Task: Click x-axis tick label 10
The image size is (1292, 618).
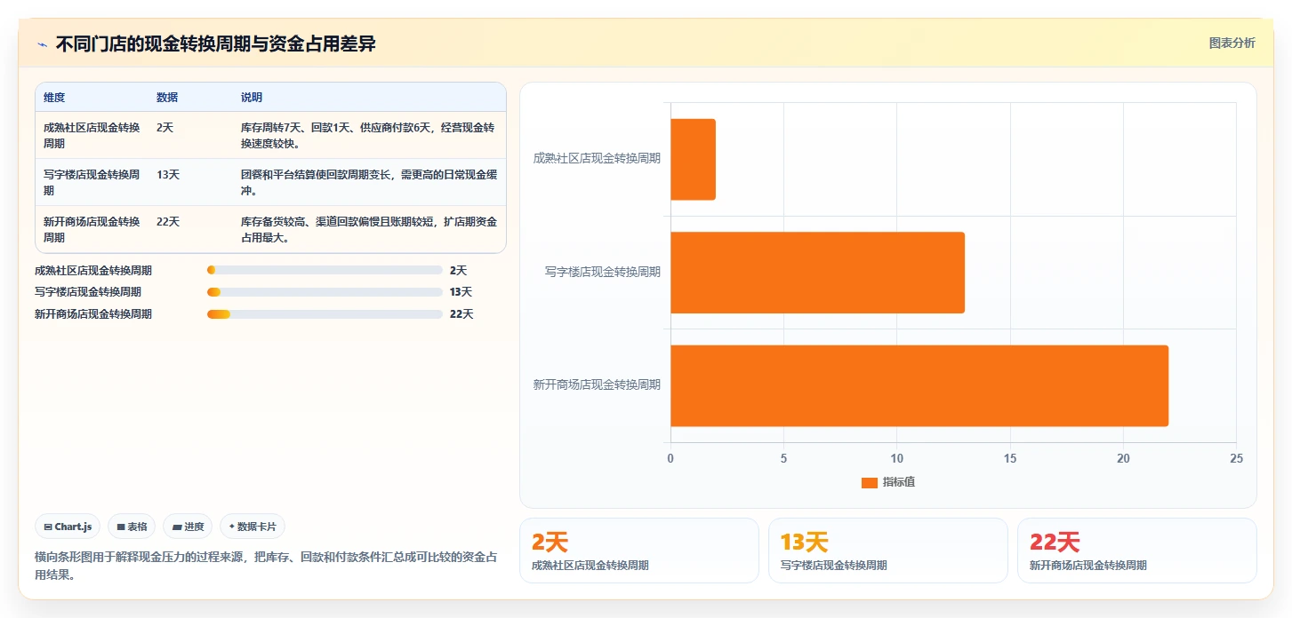Action: [896, 458]
